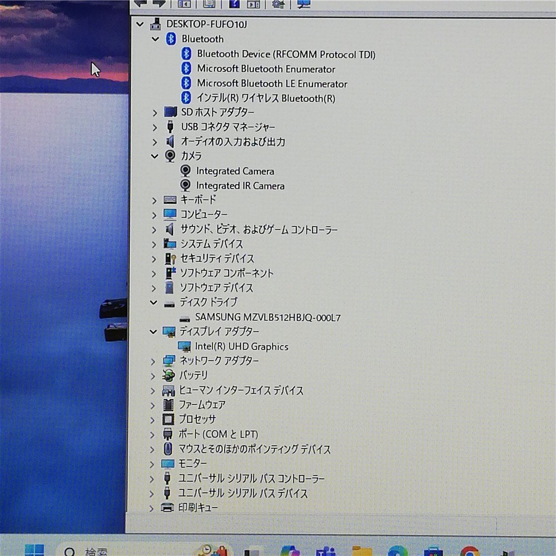The width and height of the screenshot is (556, 556).
Task: Collapse the ディスプレイ アダプター category
Action: (153, 331)
